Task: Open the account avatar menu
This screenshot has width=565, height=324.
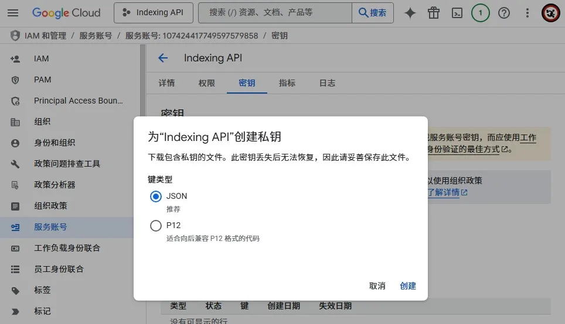Action: tap(550, 13)
